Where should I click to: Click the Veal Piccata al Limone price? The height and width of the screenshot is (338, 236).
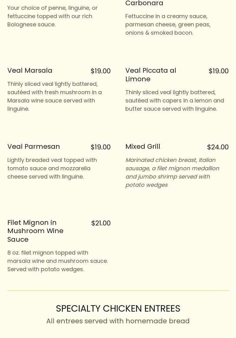pos(219,71)
